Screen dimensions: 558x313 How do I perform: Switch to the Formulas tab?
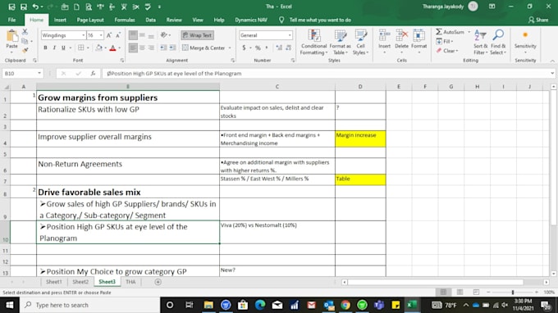point(125,20)
